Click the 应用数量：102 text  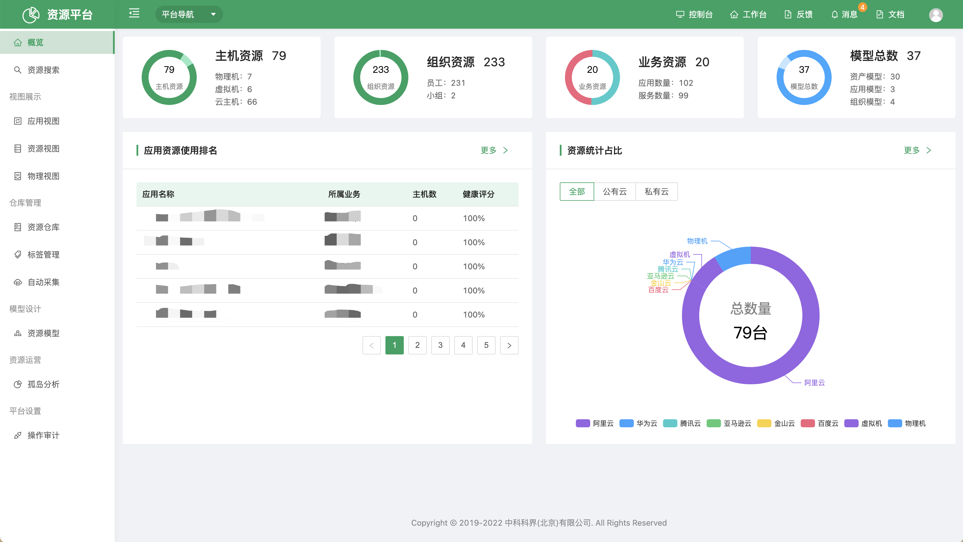pos(665,83)
